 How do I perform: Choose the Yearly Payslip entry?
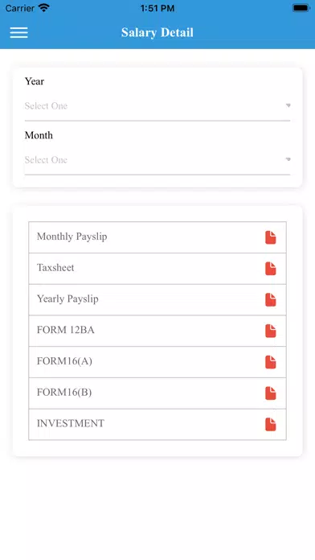pyautogui.click(x=157, y=299)
